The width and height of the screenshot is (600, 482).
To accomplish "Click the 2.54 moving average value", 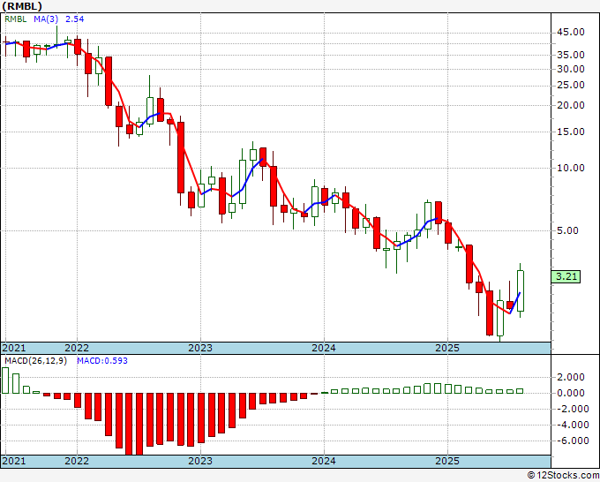I will point(75,19).
